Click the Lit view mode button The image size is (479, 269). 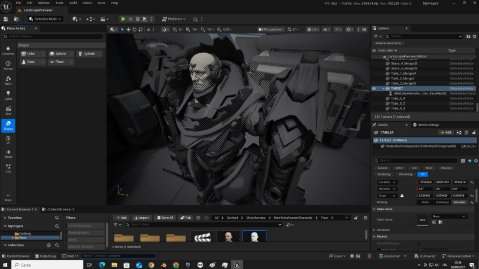[x=313, y=29]
